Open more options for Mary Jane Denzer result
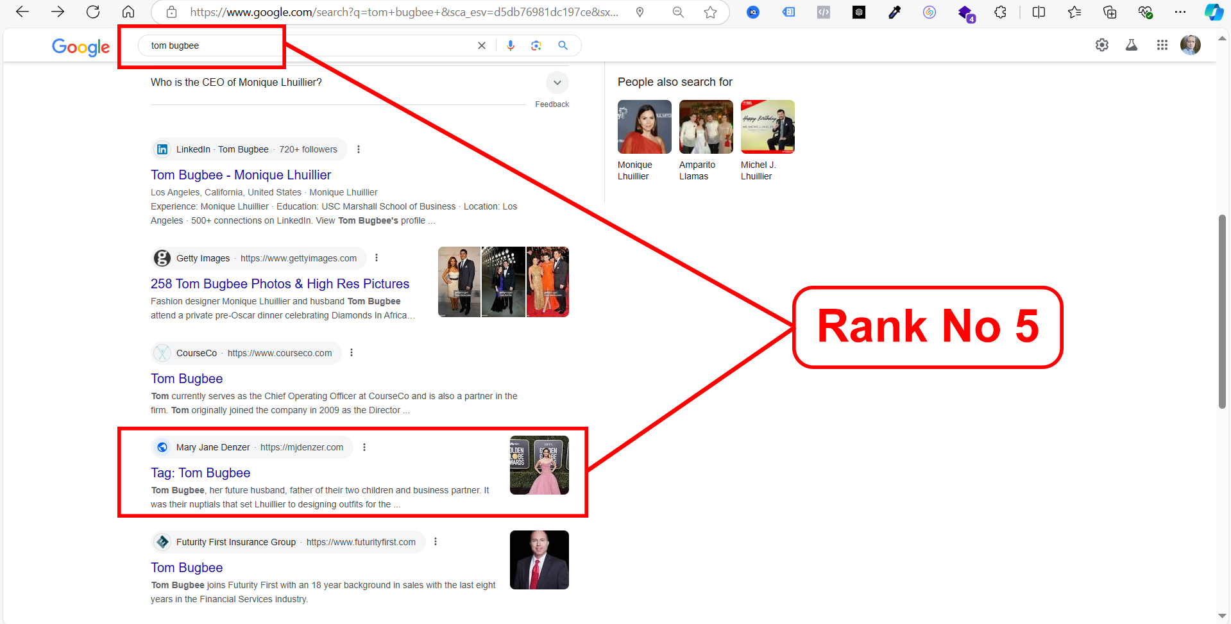 [x=364, y=447]
